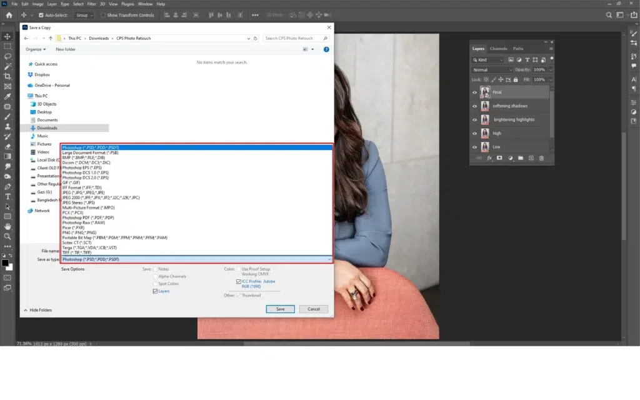Click the foreground color swatch

(x=5, y=263)
